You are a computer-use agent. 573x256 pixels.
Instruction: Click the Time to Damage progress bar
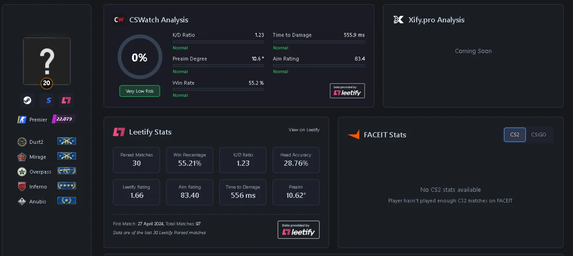[x=319, y=42]
